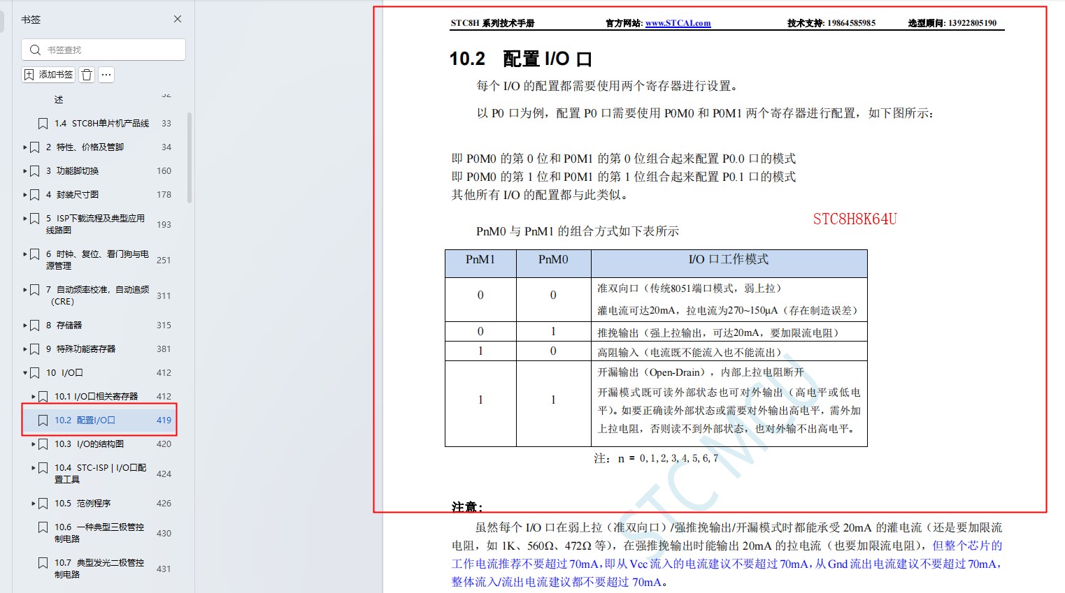This screenshot has width=1065, height=593.
Task: Click bookmark icon beside 10.2 配置I/O口
Action: pos(43,420)
